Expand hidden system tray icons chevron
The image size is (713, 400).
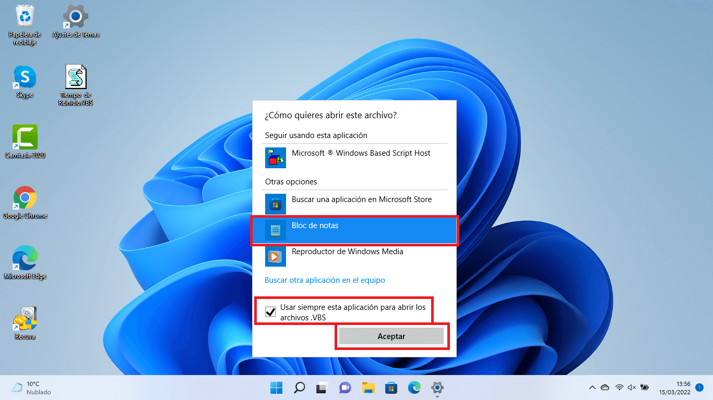coord(592,387)
